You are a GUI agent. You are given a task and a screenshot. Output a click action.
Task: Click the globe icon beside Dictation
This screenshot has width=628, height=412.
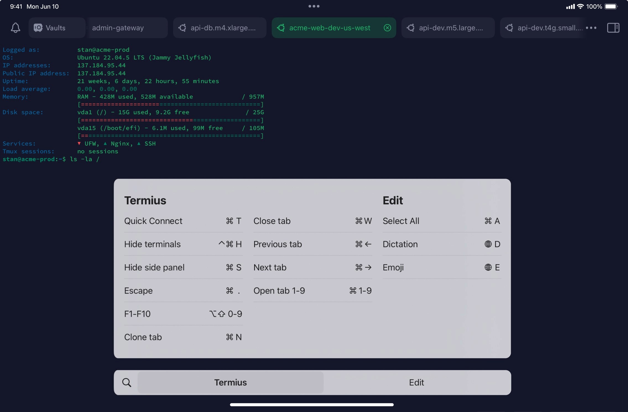488,244
